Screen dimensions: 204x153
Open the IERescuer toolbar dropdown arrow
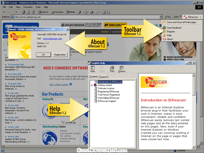coord(201,17)
